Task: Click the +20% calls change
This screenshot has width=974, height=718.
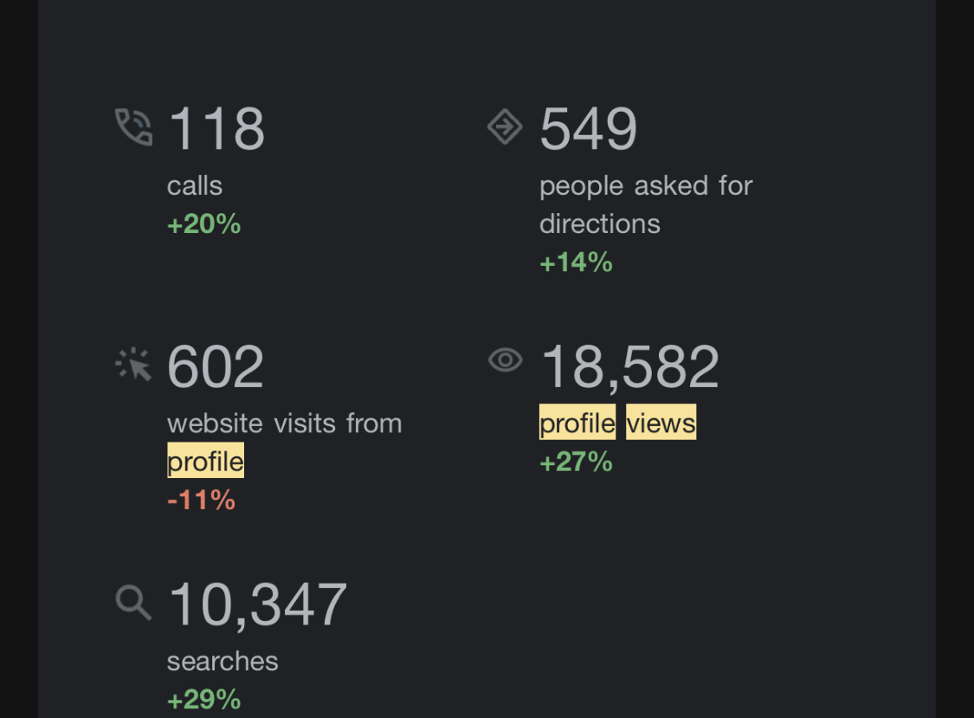Action: pyautogui.click(x=204, y=224)
